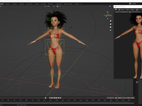
Task: Click the blue Z axis gizmo handle
Action: point(108,12)
